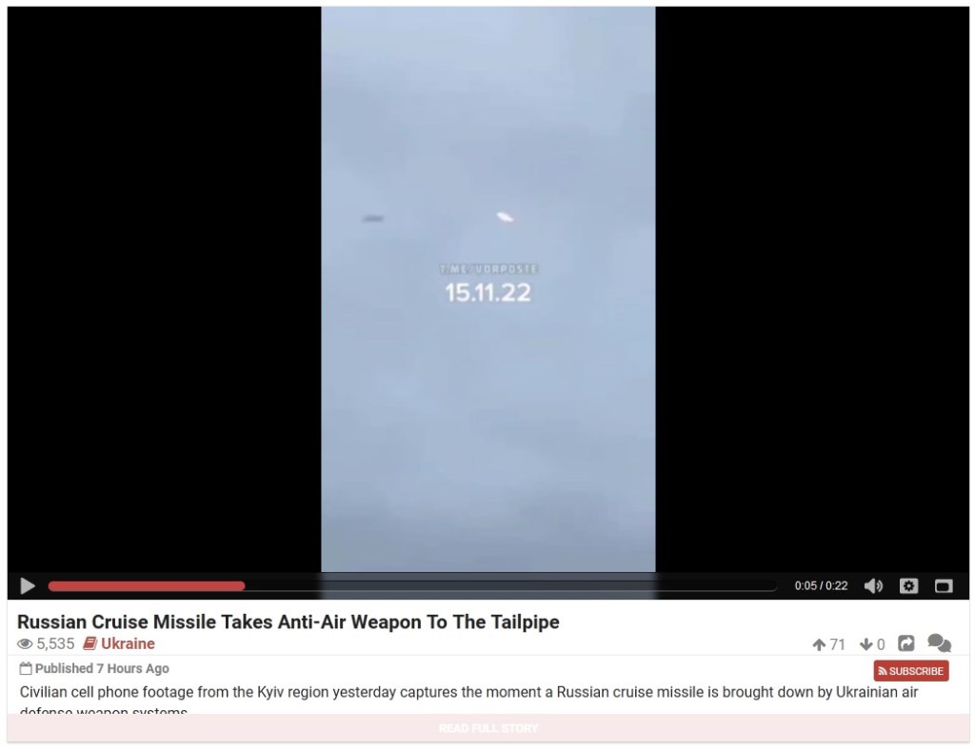
Task: Click the red Subscribe button
Action: tap(911, 671)
